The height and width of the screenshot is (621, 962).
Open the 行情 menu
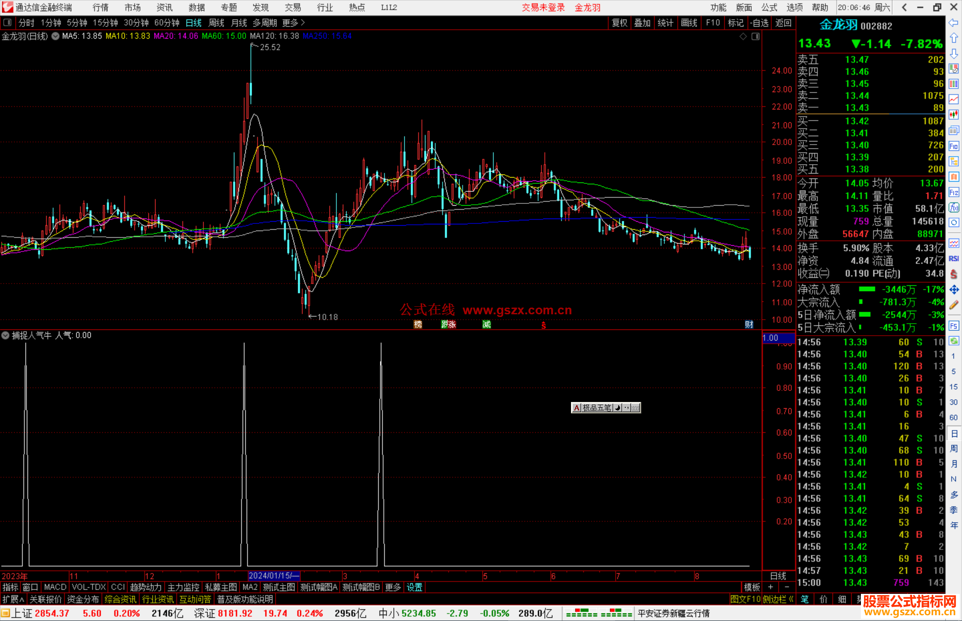(101, 8)
